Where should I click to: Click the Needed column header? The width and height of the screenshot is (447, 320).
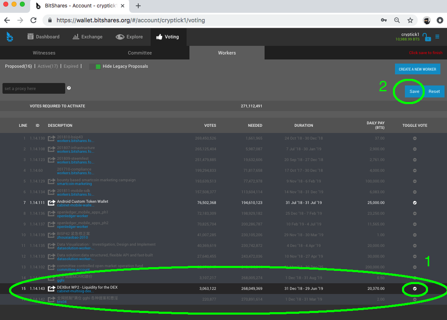click(x=255, y=126)
